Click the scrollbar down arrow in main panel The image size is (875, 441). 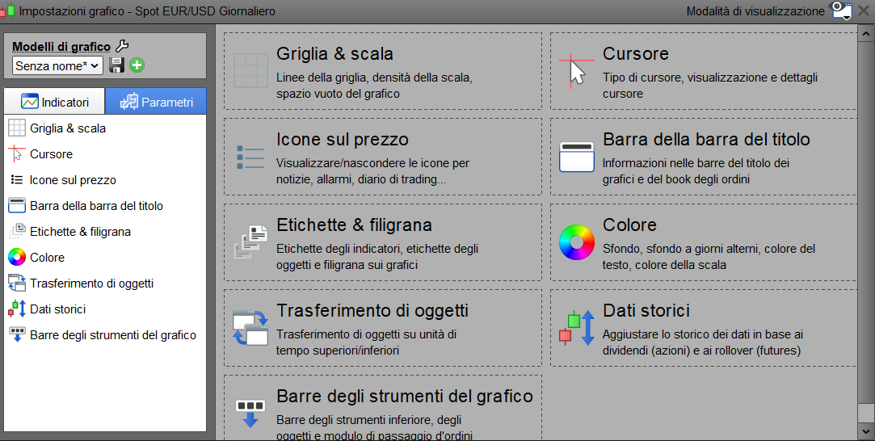click(865, 431)
